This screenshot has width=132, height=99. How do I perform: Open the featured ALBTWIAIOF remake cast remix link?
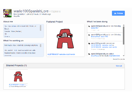(x=61, y=54)
